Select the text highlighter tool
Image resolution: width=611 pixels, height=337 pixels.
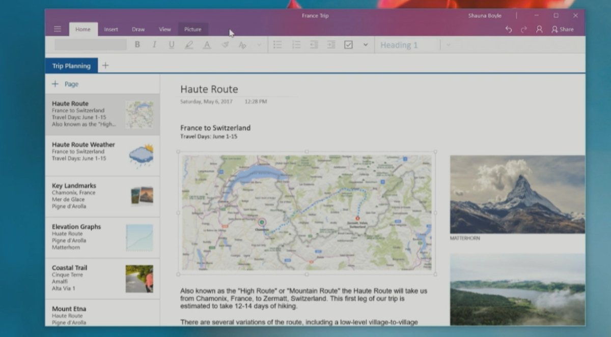(189, 45)
